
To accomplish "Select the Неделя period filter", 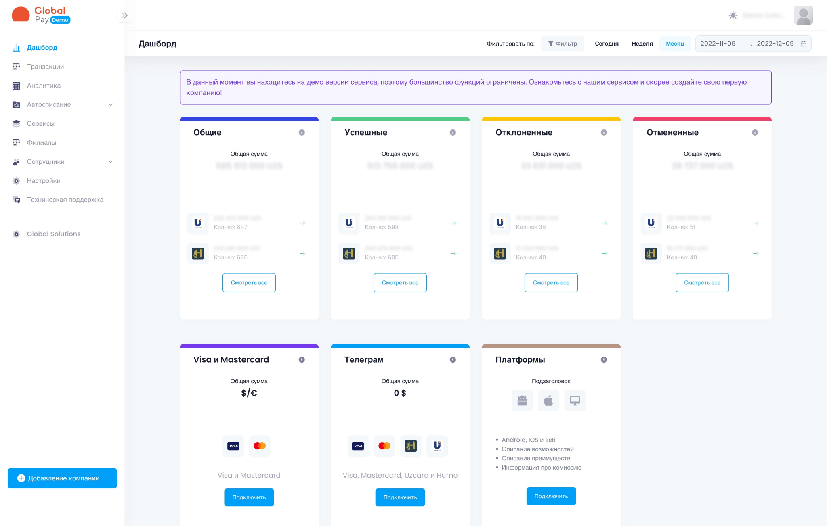I will click(642, 44).
